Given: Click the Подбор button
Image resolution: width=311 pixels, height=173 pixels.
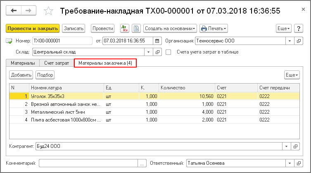Looking at the screenshot, I should tap(45, 75).
